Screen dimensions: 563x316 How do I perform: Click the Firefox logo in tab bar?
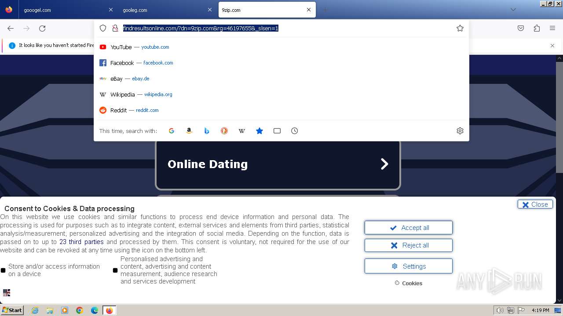[x=9, y=10]
